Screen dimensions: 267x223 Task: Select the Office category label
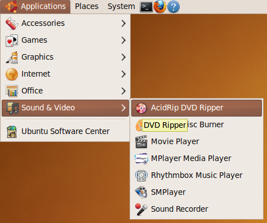[32, 91]
